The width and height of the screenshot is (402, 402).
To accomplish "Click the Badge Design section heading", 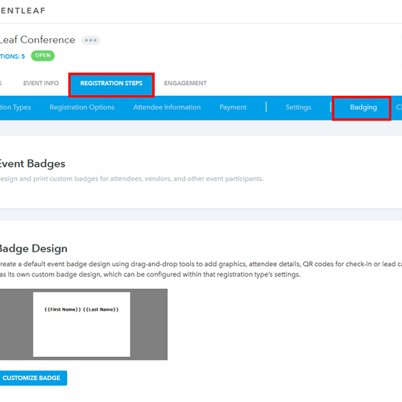I will (33, 249).
